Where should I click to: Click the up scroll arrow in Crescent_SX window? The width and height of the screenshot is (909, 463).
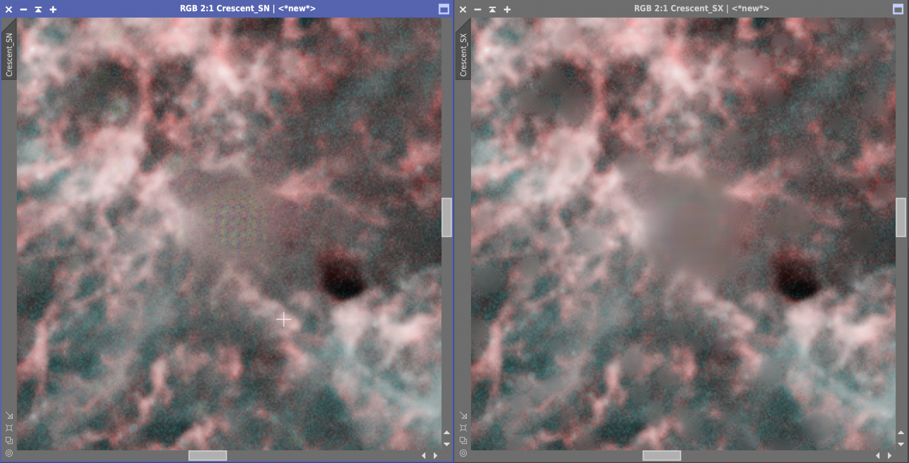(900, 433)
